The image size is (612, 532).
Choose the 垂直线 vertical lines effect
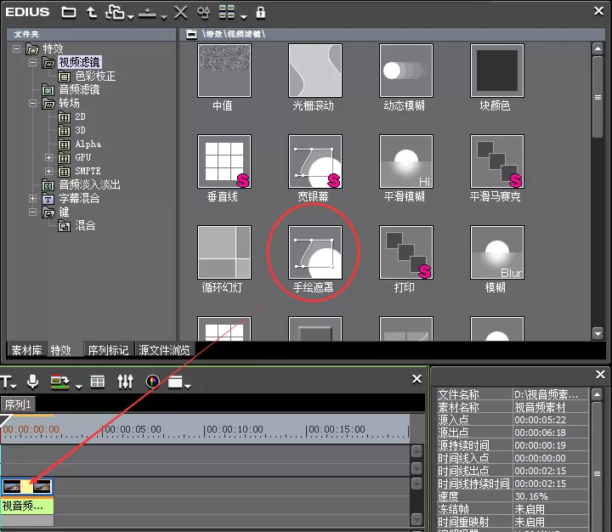224,161
